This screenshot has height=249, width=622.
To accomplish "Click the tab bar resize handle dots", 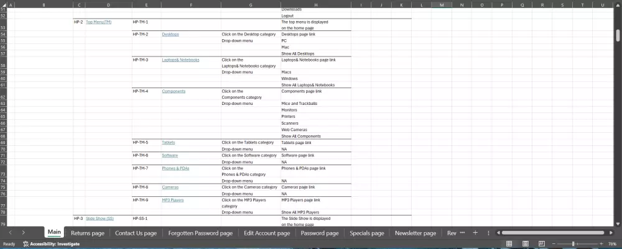I will pyautogui.click(x=488, y=233).
